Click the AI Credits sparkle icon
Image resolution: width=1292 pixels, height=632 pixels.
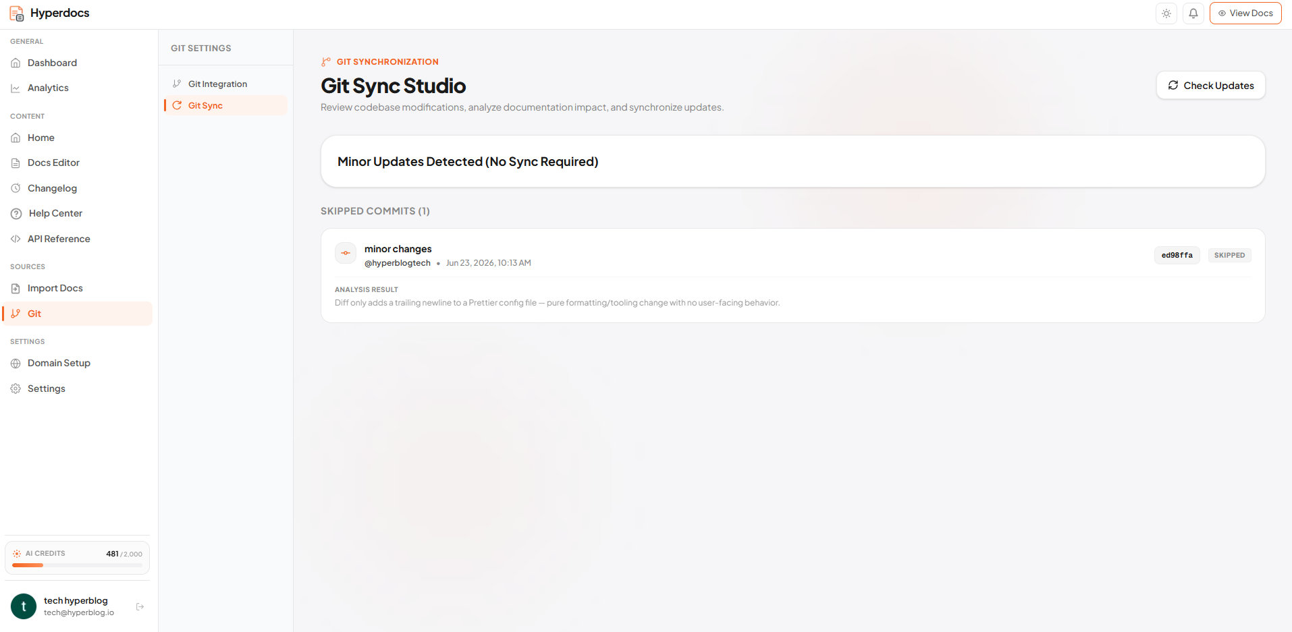[17, 554]
